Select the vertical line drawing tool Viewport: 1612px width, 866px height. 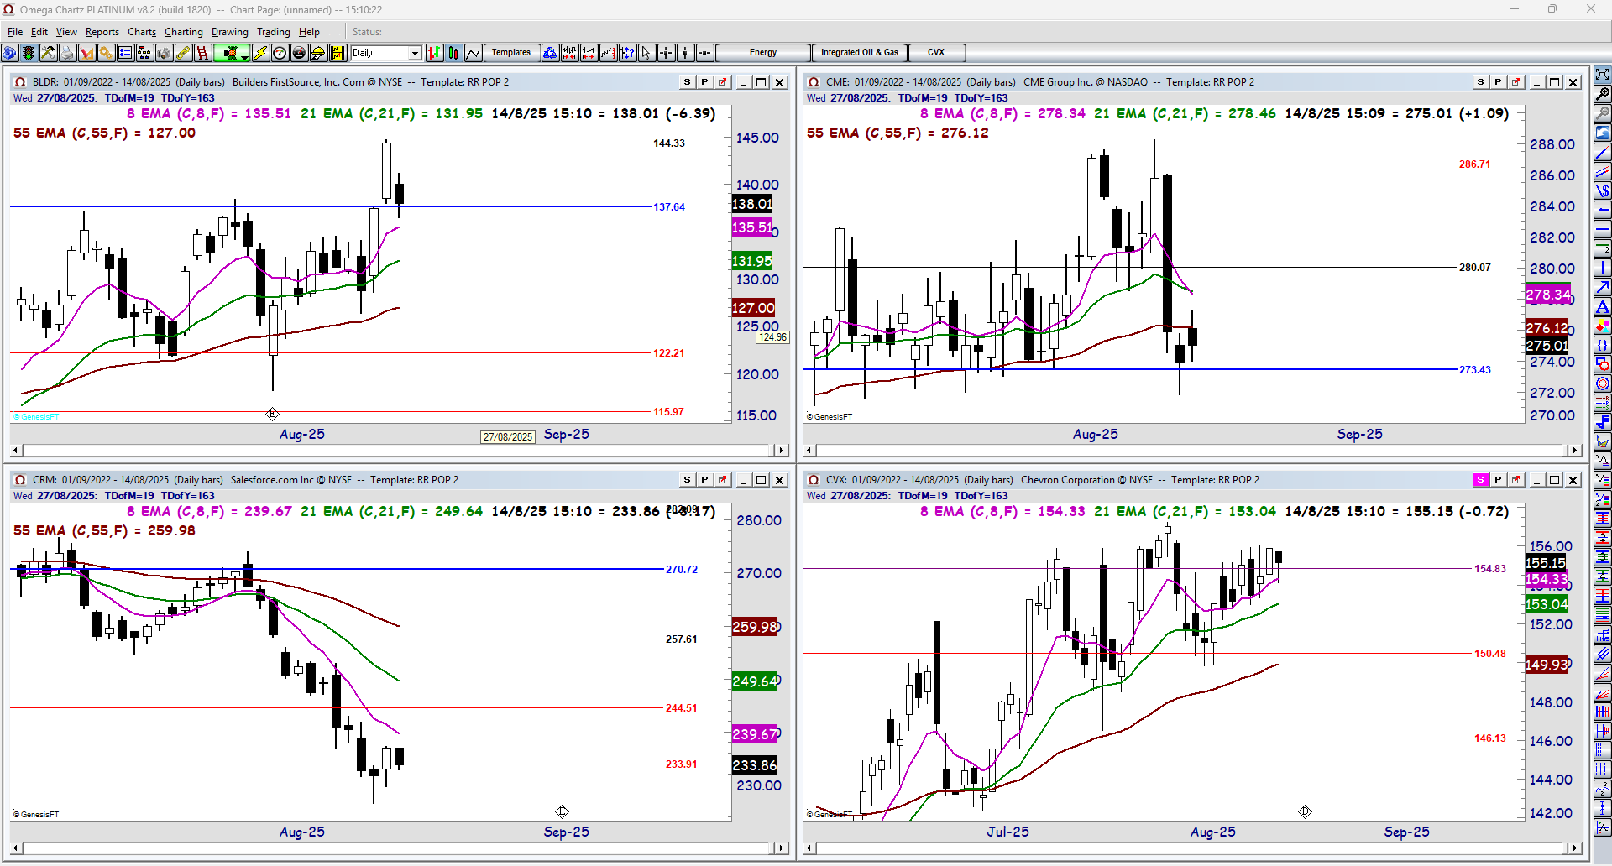pyautogui.click(x=1603, y=268)
